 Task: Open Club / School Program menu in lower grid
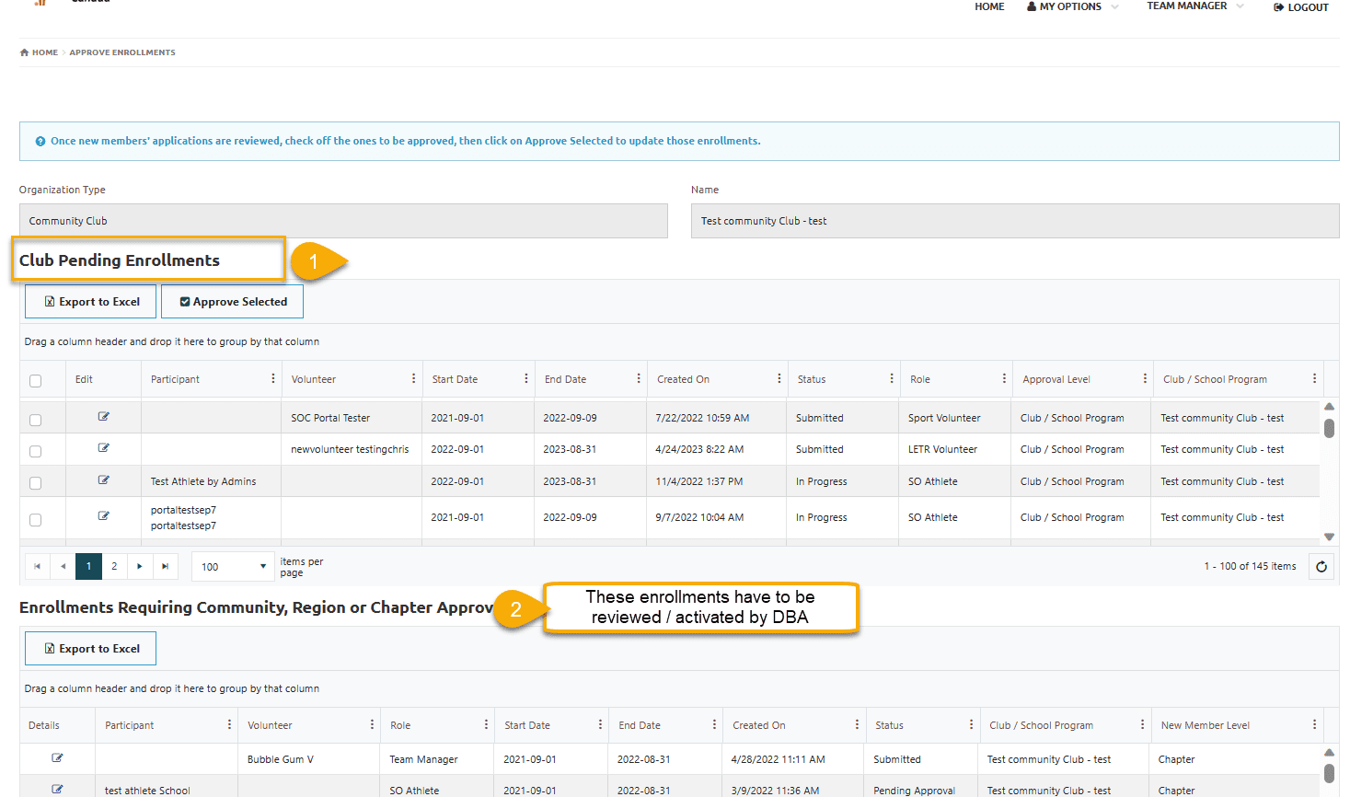tap(1142, 725)
